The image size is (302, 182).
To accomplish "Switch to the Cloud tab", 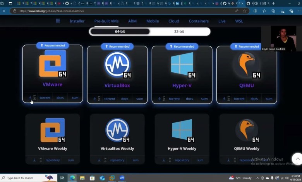I will coord(174,21).
